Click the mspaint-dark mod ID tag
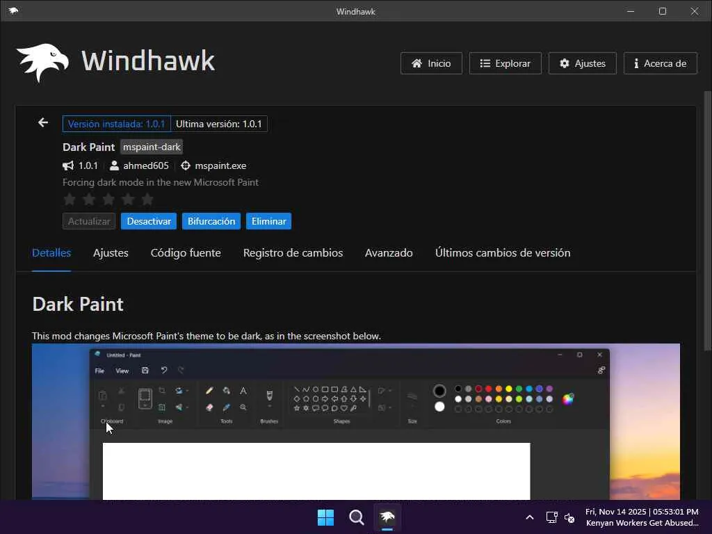The image size is (712, 534). (x=152, y=147)
